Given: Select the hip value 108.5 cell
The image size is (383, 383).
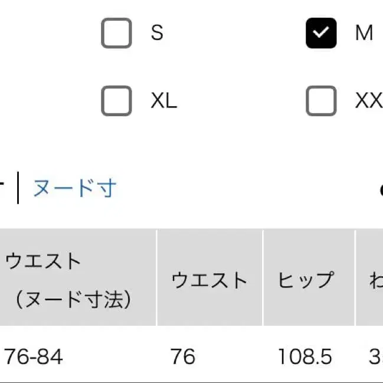Looking at the screenshot, I should 305,356.
